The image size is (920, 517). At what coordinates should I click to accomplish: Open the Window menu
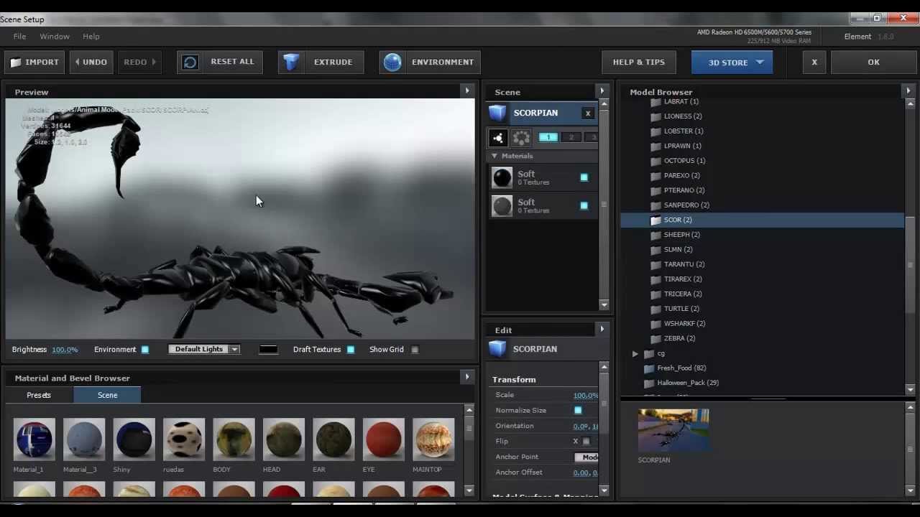pyautogui.click(x=55, y=36)
